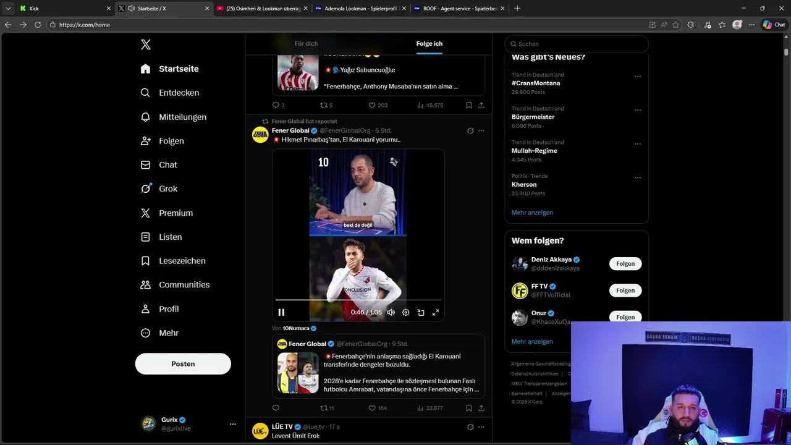Open Mitteilungen notifications

pyautogui.click(x=174, y=117)
